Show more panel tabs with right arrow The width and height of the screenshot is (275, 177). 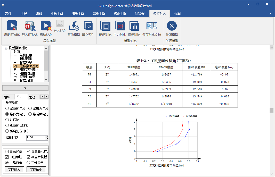[46, 97]
